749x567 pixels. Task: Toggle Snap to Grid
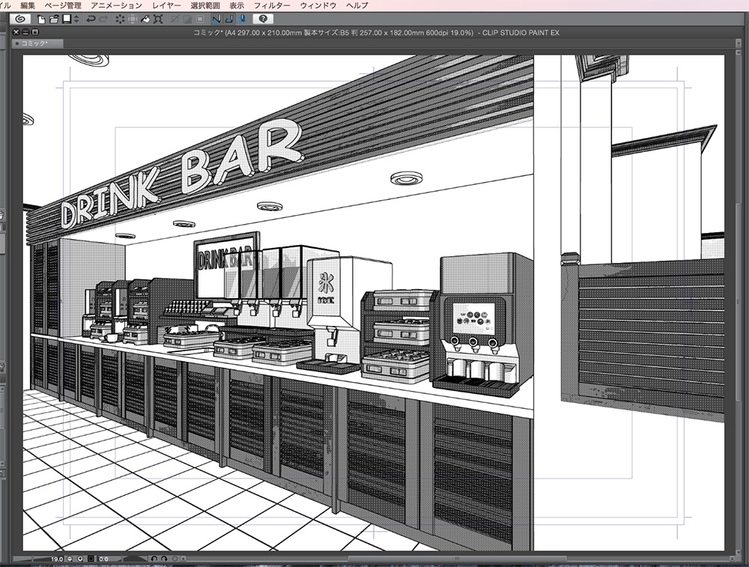point(242,19)
